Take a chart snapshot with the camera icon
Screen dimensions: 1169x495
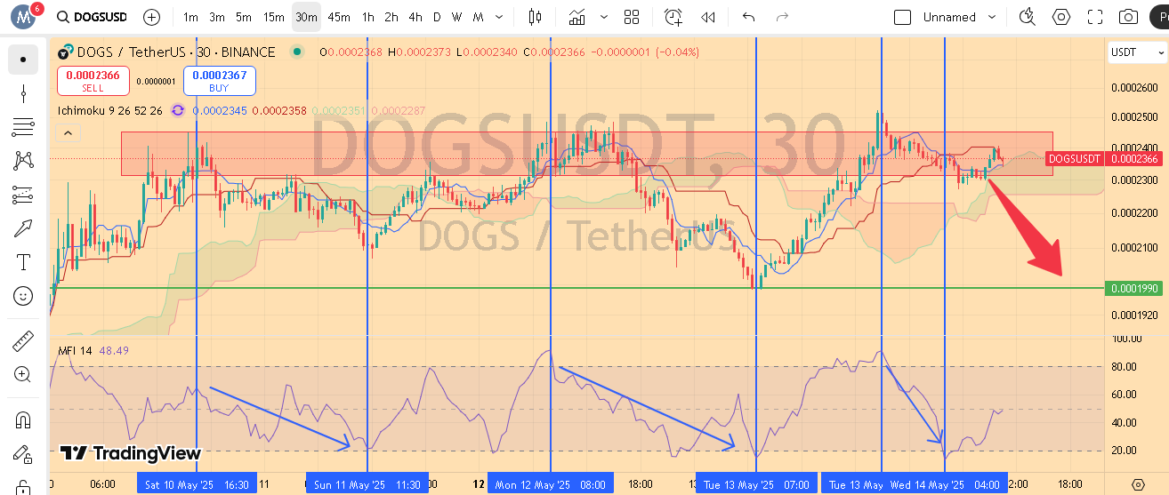(x=1128, y=17)
